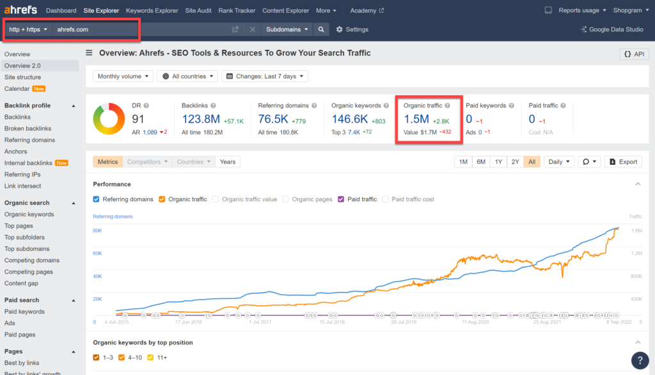
Task: Toggle Organic traffic checkbox
Action: pyautogui.click(x=162, y=199)
